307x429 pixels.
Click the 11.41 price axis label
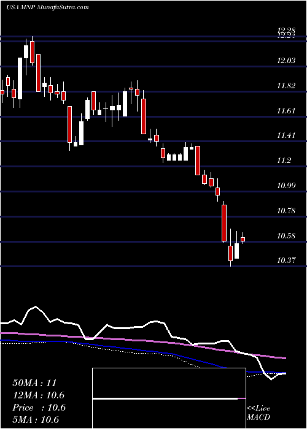(286, 135)
